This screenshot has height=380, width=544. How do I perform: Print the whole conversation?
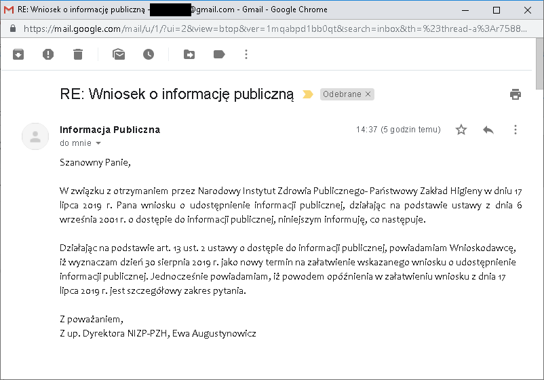tap(516, 94)
